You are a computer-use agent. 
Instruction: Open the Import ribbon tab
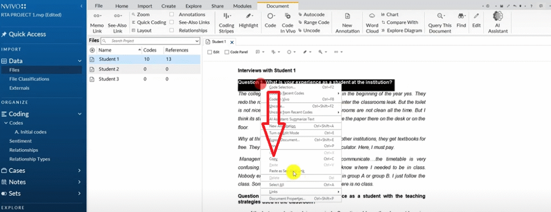pos(145,6)
